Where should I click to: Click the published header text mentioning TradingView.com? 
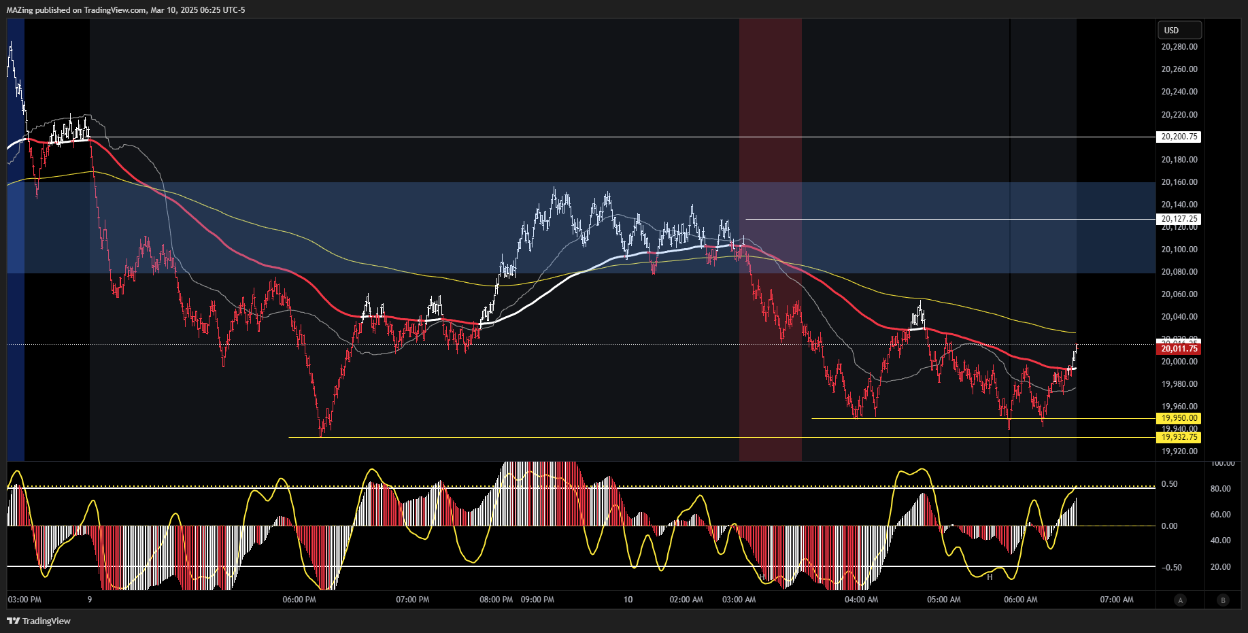click(126, 10)
